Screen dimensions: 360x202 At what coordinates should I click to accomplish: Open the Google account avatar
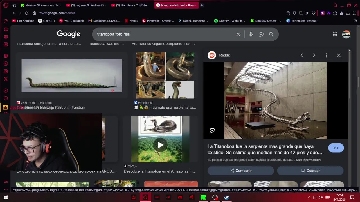(346, 34)
